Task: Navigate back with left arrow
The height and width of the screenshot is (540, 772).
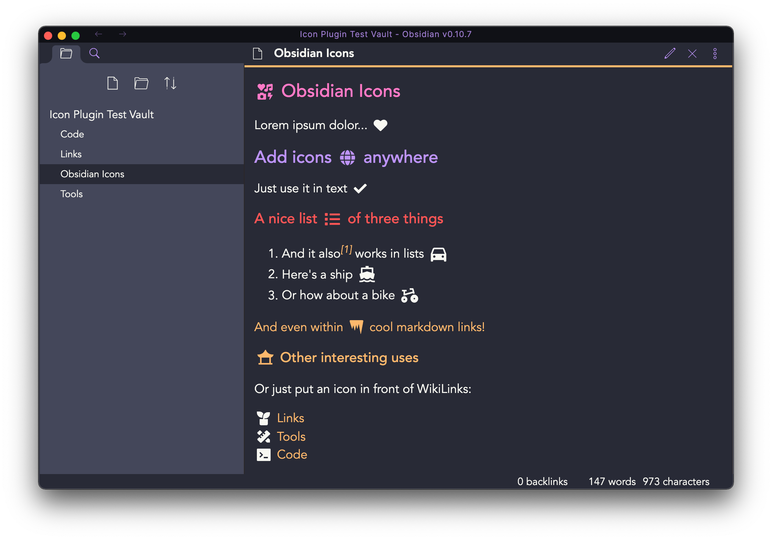Action: pyautogui.click(x=99, y=34)
